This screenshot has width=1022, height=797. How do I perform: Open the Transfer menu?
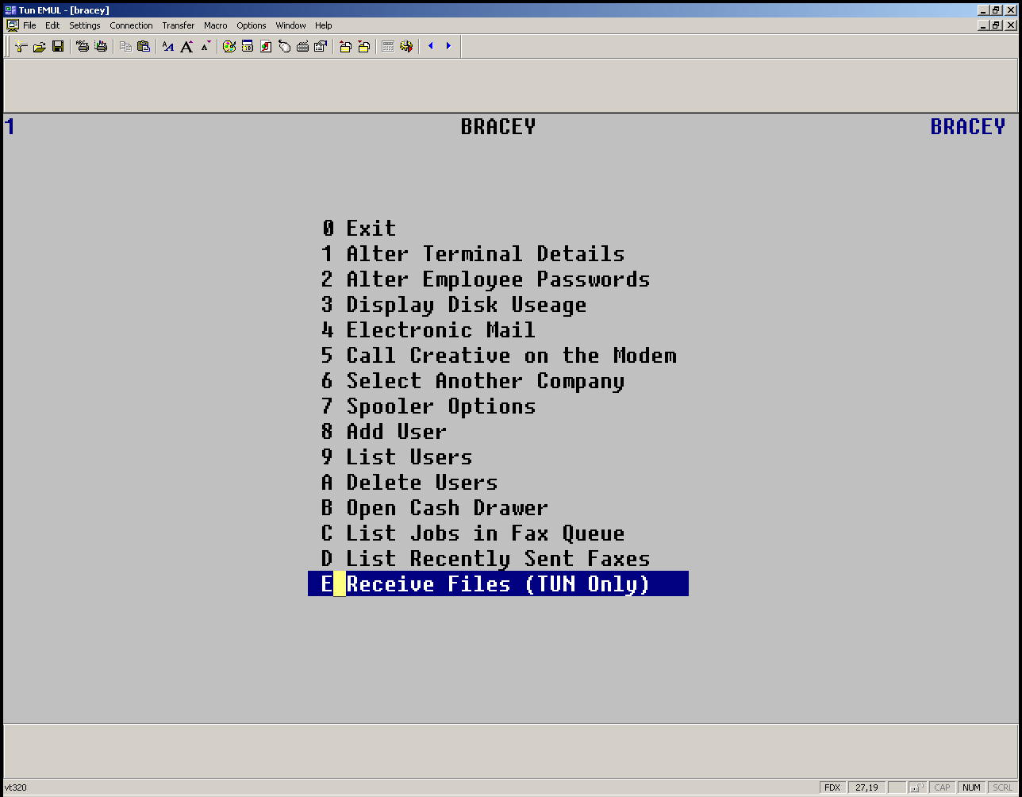click(178, 25)
